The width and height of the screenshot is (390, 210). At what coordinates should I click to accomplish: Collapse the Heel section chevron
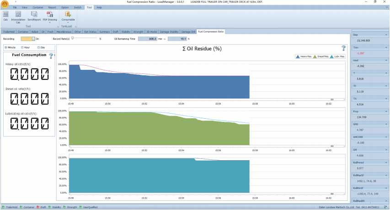386,60
